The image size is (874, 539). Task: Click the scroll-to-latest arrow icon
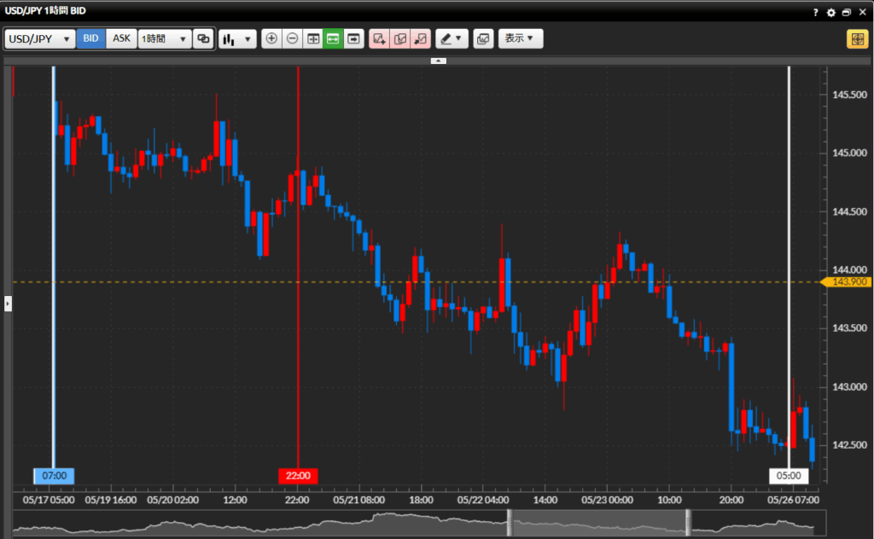[x=354, y=39]
